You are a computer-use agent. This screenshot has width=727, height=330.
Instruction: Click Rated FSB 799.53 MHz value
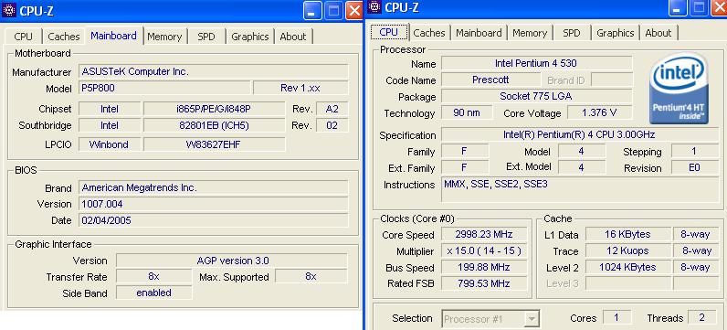pyautogui.click(x=484, y=283)
